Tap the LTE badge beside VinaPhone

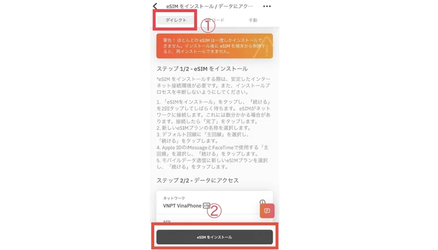(x=206, y=206)
